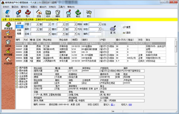Viewport: 179px width, 114px height.
Task: Open 事务提醒 reminders sidebar icon
Action: [8, 52]
